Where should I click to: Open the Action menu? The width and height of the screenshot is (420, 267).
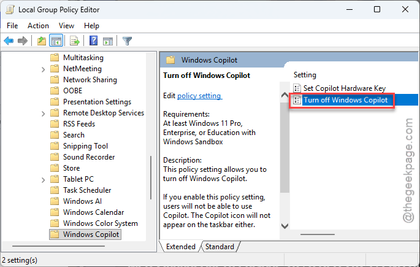coord(38,26)
